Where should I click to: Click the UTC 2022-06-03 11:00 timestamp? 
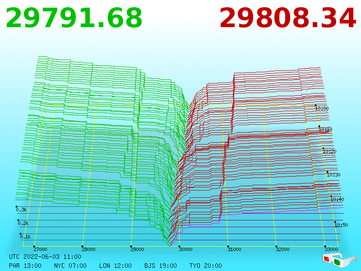click(45, 257)
